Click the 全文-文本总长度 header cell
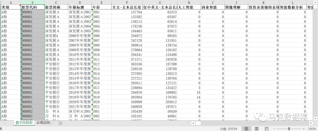The width and height of the screenshot is (318, 131). click(x=127, y=7)
